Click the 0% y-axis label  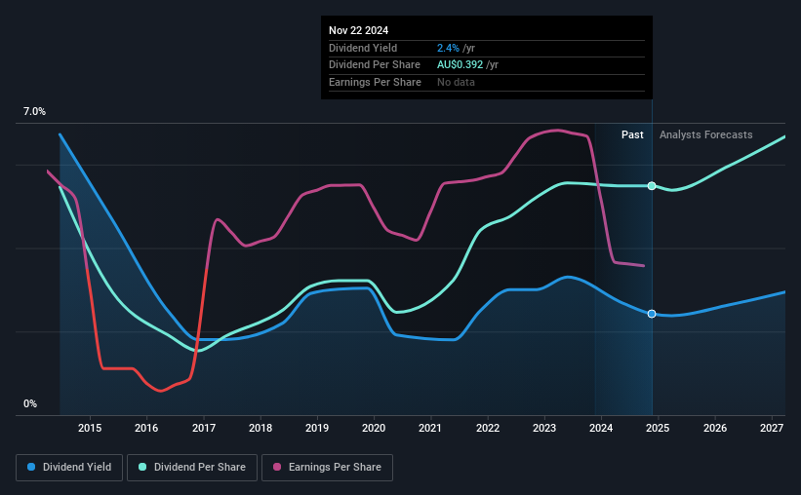pyautogui.click(x=30, y=403)
